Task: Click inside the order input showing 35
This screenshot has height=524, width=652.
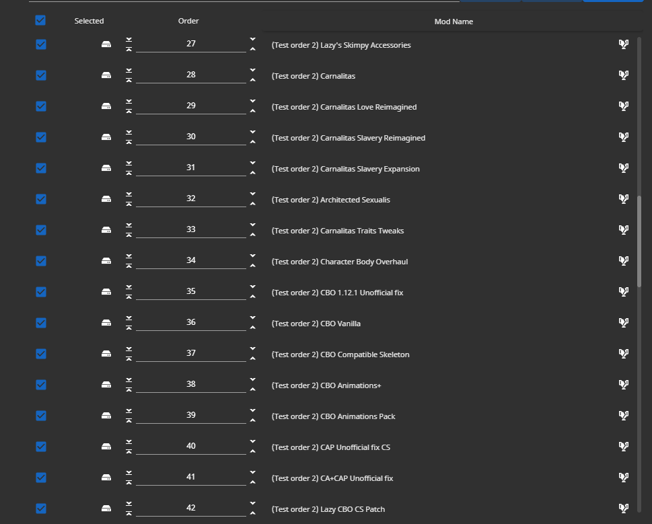Action: pyautogui.click(x=190, y=291)
